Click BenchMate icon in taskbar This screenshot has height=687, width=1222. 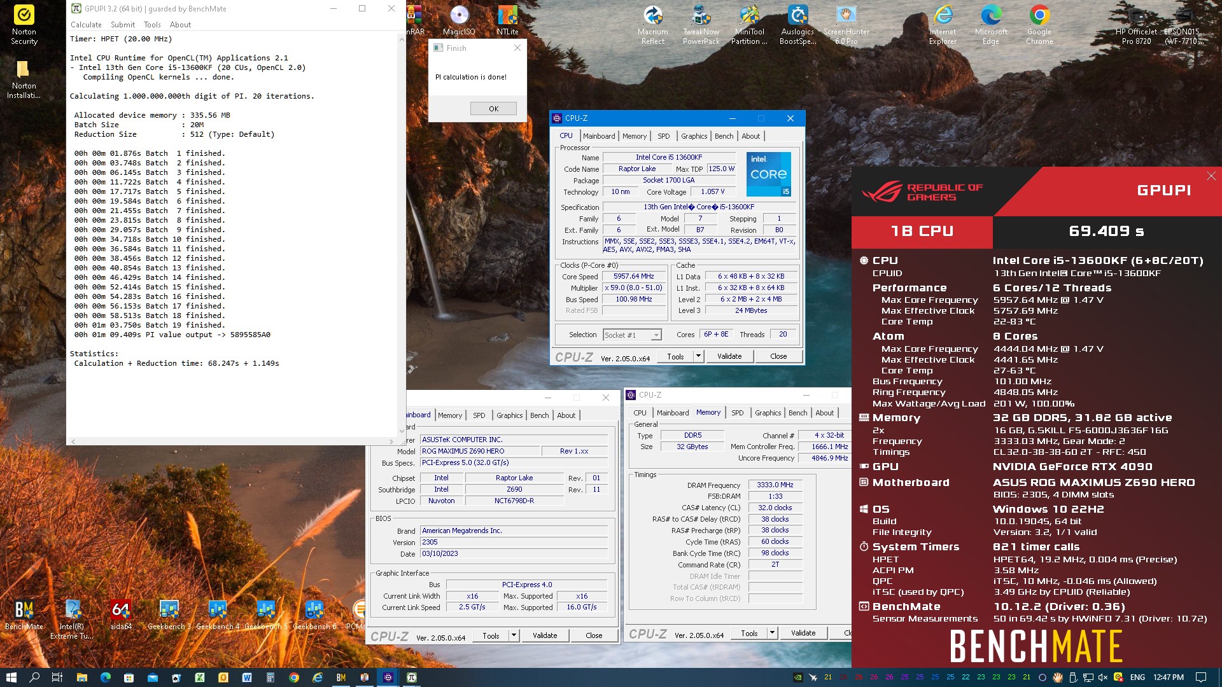pyautogui.click(x=341, y=677)
